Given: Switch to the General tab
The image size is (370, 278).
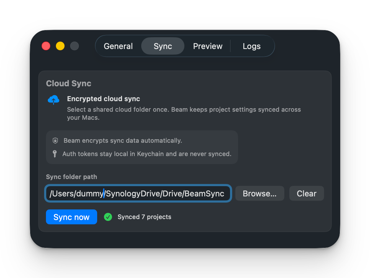Looking at the screenshot, I should click(x=118, y=46).
